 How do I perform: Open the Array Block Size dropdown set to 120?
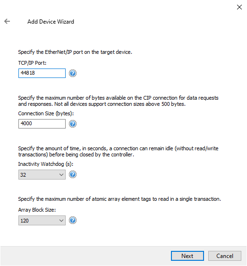coord(42,220)
